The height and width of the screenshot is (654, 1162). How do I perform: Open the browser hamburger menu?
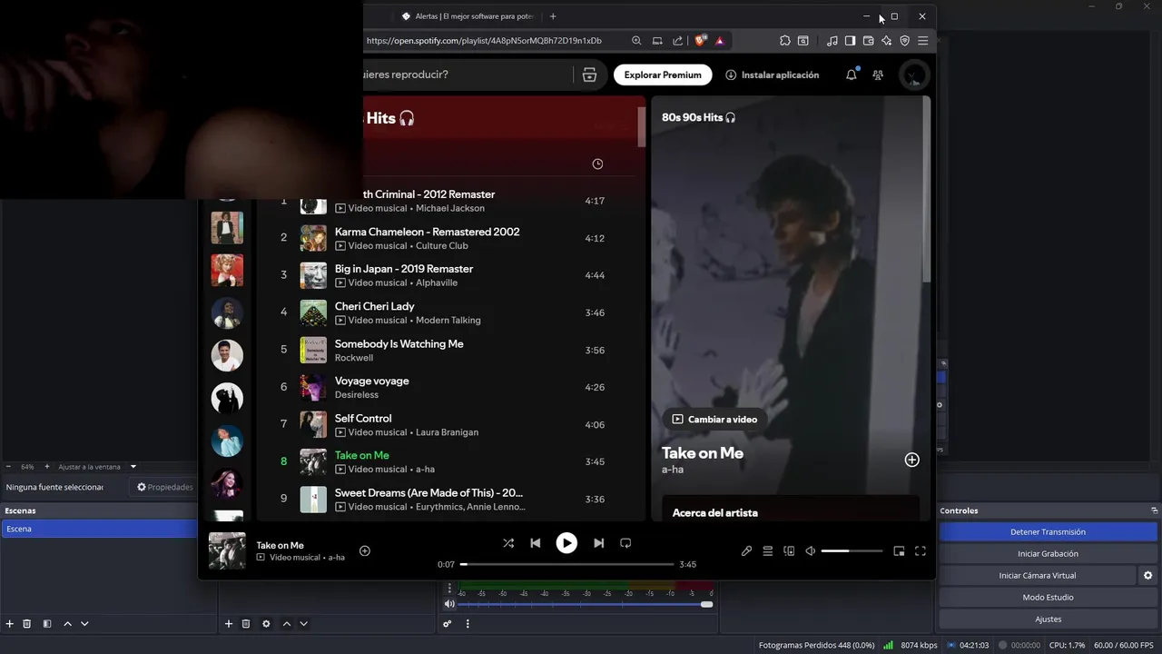pos(922,41)
